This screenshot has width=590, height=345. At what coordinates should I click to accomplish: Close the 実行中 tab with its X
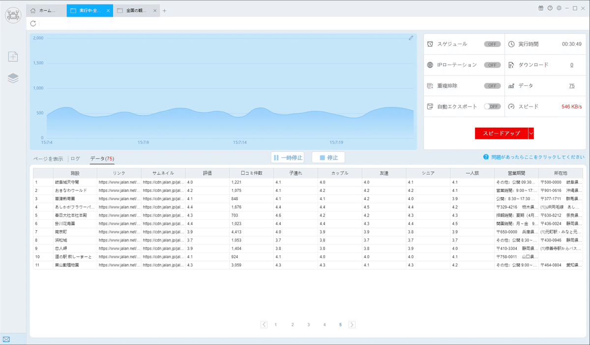pos(108,10)
